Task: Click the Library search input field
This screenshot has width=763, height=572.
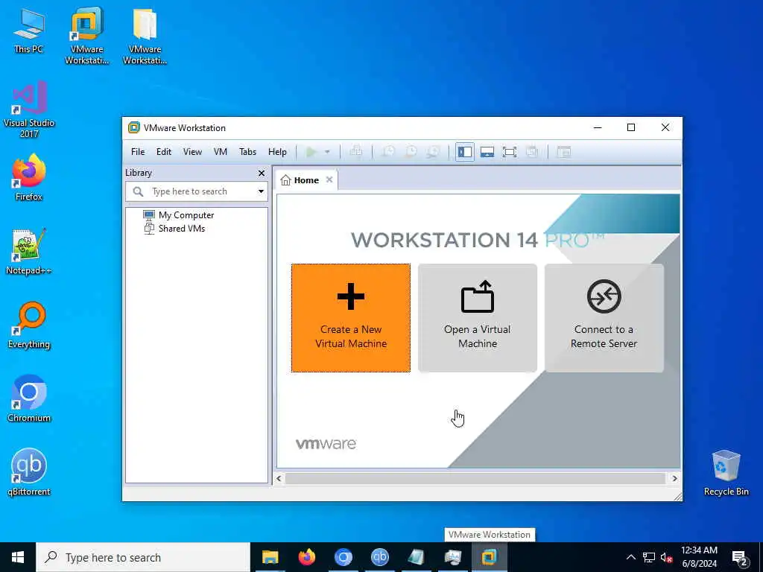Action: pyautogui.click(x=197, y=191)
